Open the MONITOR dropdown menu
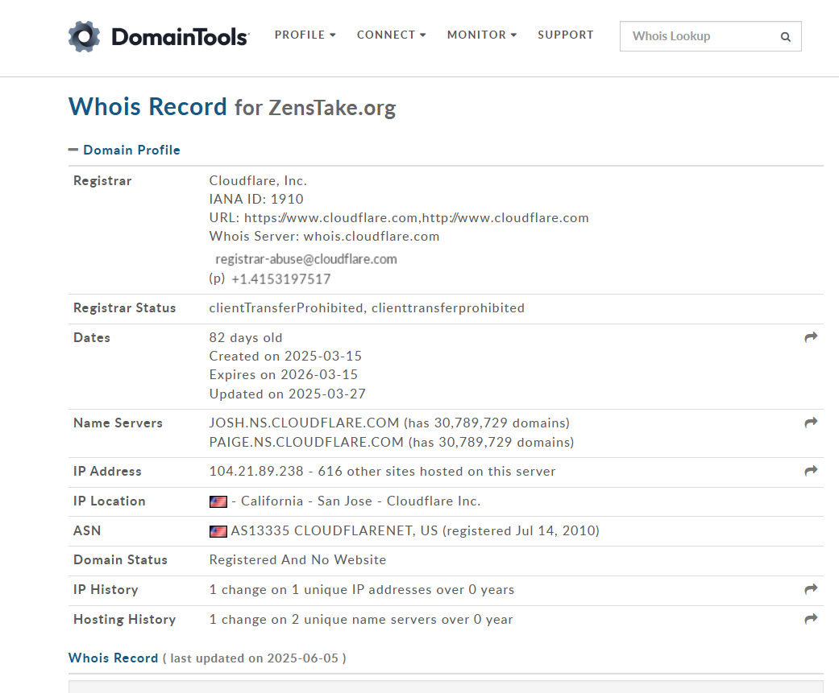 pyautogui.click(x=482, y=35)
